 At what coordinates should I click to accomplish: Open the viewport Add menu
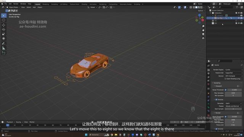pos(34,7)
